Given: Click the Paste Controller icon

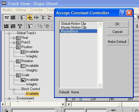Looking at the screenshot, I should point(47,26).
